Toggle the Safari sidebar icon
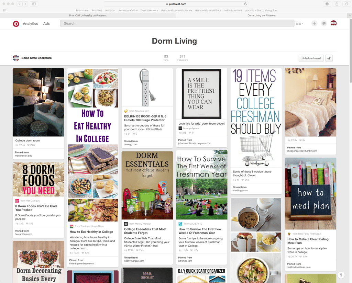The width and height of the screenshot is (352, 283). coord(34,4)
